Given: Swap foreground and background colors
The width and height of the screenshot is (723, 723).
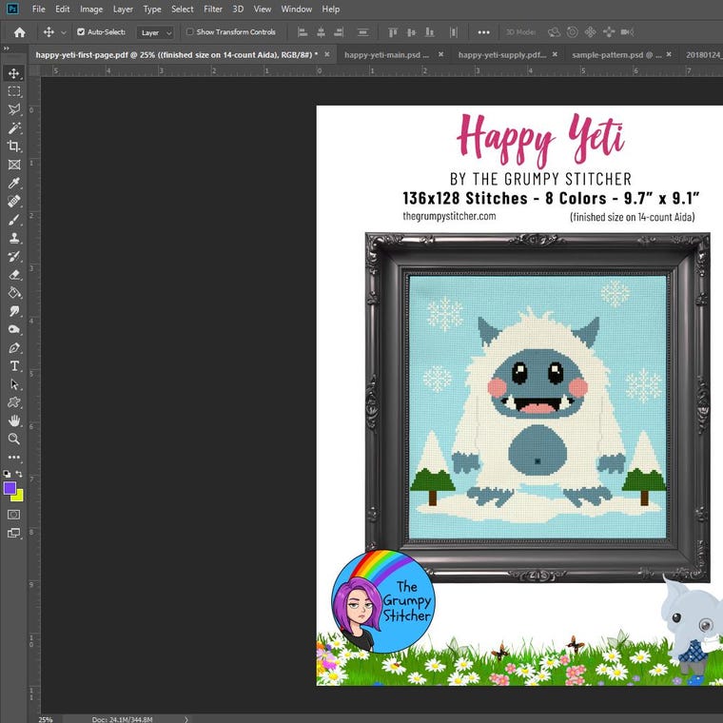Looking at the screenshot, I should tap(19, 474).
